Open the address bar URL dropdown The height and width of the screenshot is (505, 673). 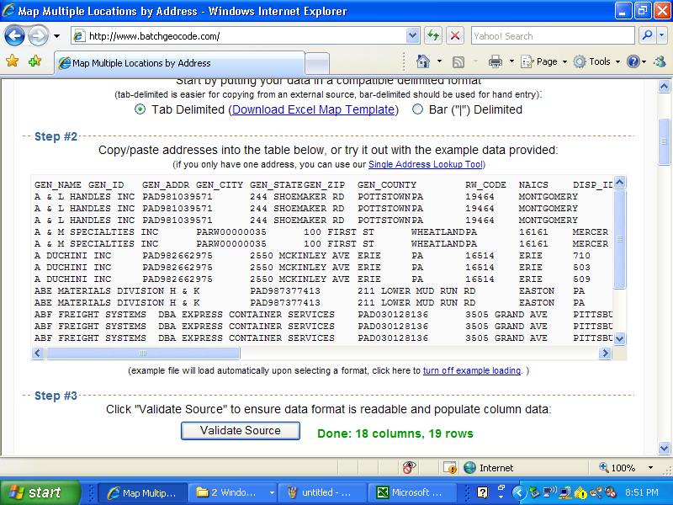point(412,36)
